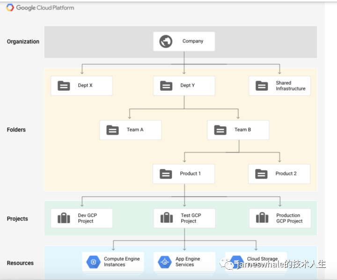
Task: Click the Team A folder icon
Action: click(x=113, y=130)
